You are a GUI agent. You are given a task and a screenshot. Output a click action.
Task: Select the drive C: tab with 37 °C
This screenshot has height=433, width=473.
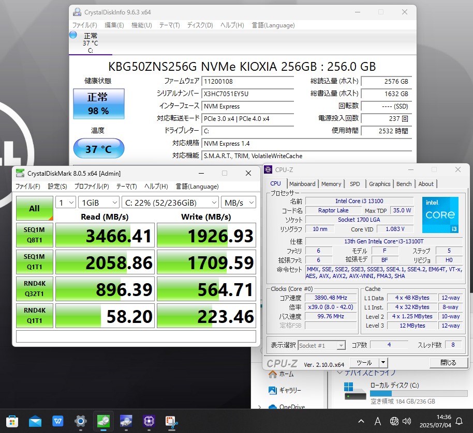[91, 43]
